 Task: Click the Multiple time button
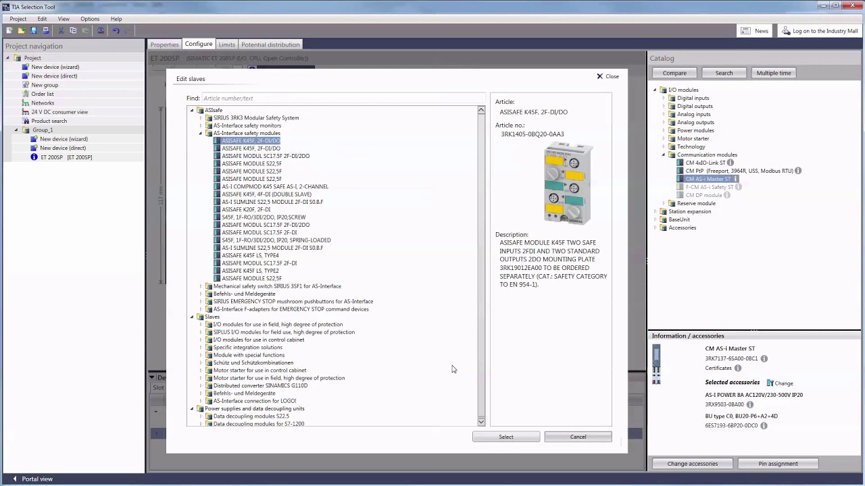coord(774,73)
